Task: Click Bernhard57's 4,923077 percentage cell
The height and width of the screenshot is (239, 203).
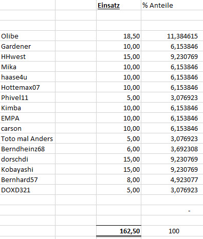Action: [172, 180]
